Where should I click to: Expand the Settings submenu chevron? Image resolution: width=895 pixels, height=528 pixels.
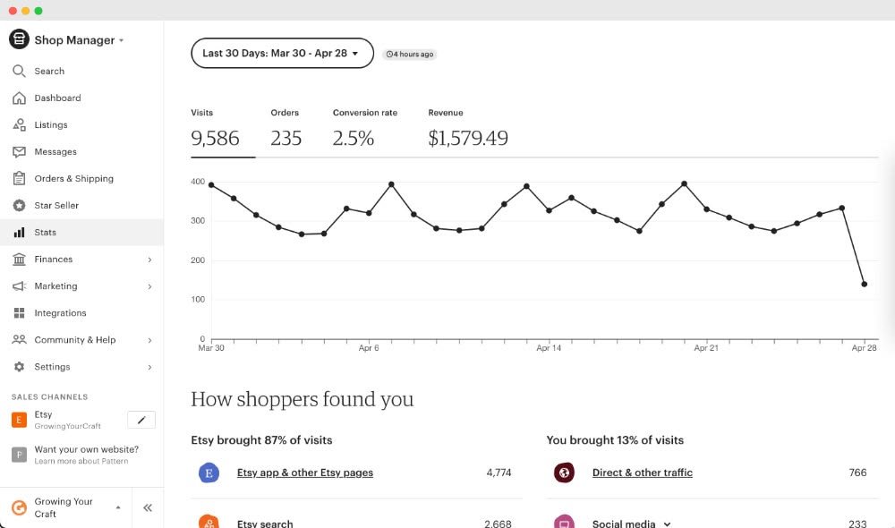pyautogui.click(x=149, y=367)
